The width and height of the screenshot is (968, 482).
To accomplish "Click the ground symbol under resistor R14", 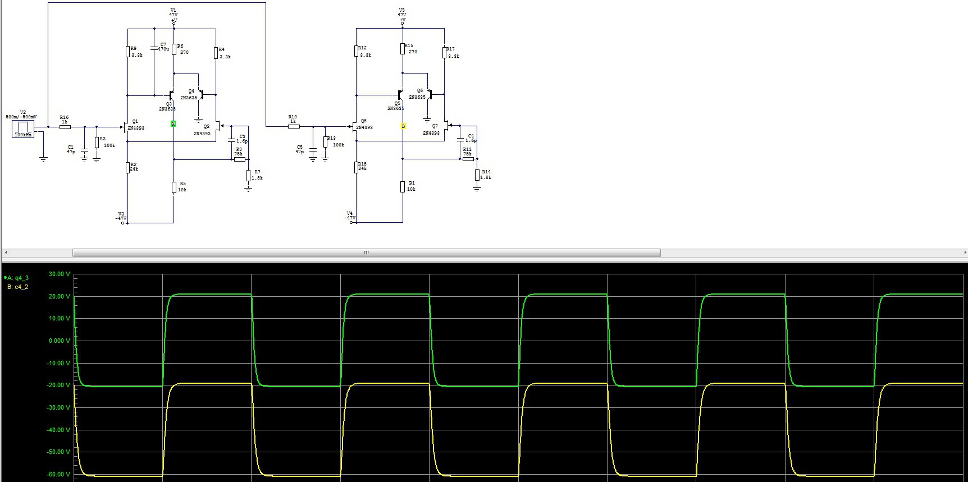I will (477, 189).
